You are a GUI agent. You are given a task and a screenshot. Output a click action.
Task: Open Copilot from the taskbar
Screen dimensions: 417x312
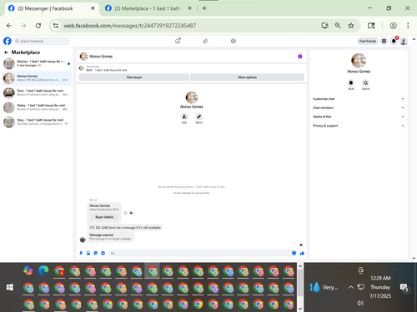pyautogui.click(x=28, y=270)
